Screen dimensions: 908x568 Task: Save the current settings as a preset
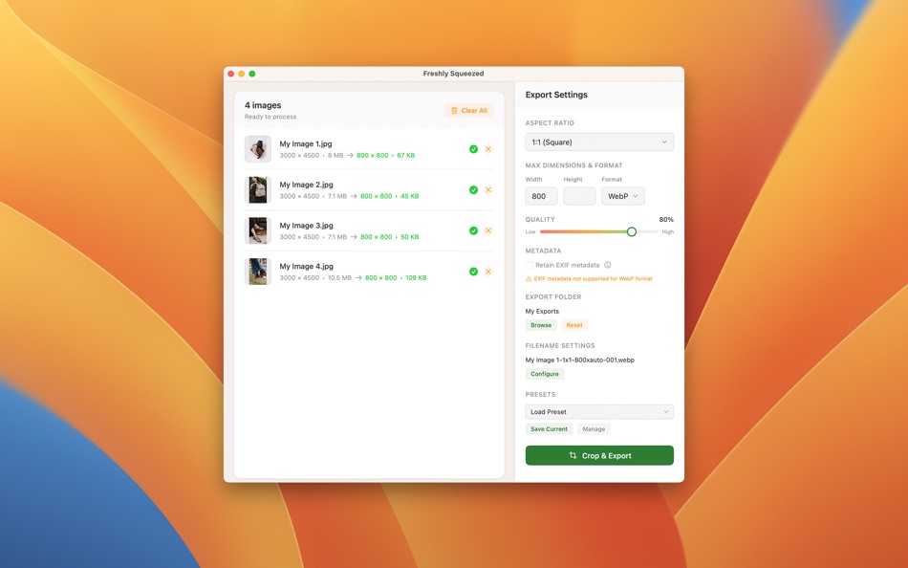coord(549,428)
